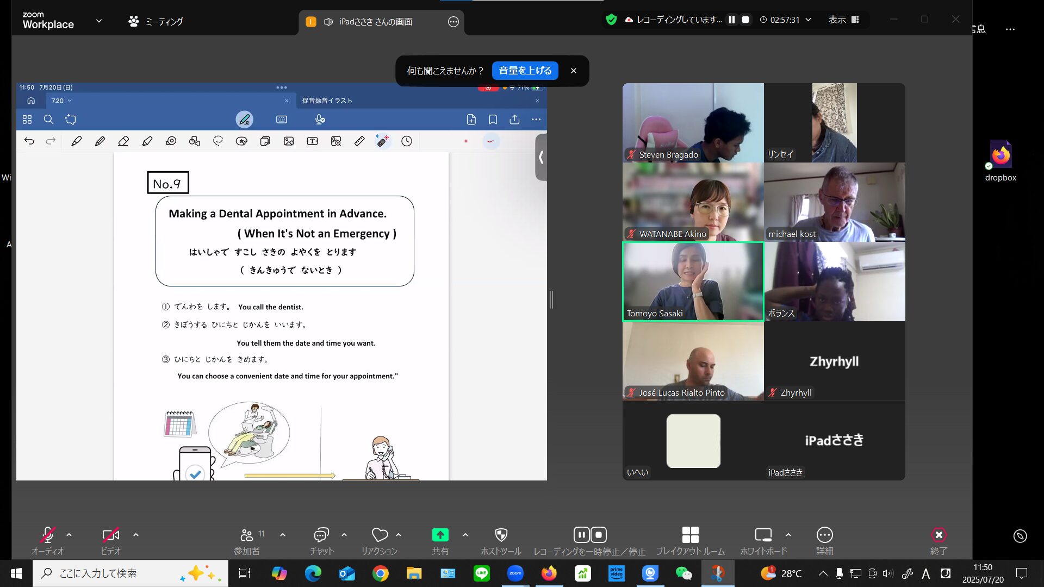Unmute the audio microphone
Image resolution: width=1044 pixels, height=587 pixels.
coord(47,535)
